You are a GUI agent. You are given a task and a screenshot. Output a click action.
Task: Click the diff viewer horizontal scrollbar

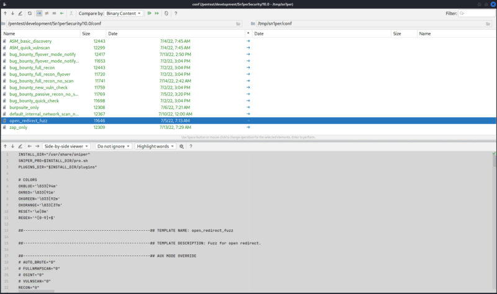(36, 291)
